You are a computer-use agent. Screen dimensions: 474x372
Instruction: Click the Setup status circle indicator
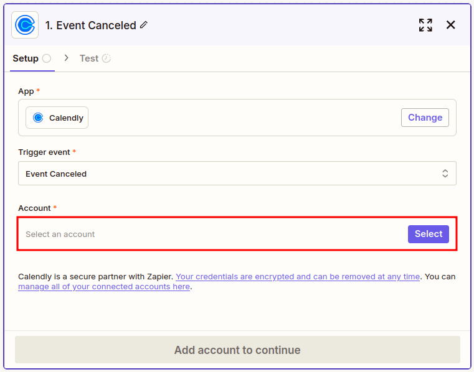coord(47,58)
